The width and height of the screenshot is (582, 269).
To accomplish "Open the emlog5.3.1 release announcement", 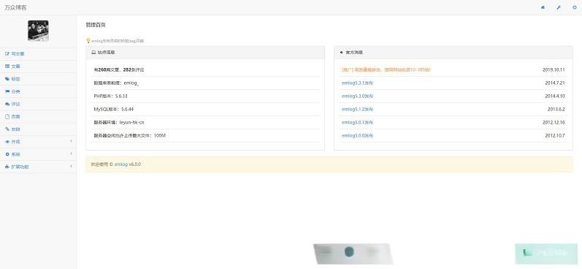I will coord(357,83).
